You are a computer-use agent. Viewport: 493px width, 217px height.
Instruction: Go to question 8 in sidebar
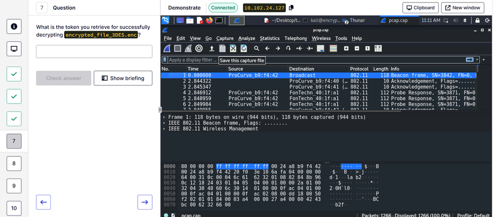coord(14,163)
